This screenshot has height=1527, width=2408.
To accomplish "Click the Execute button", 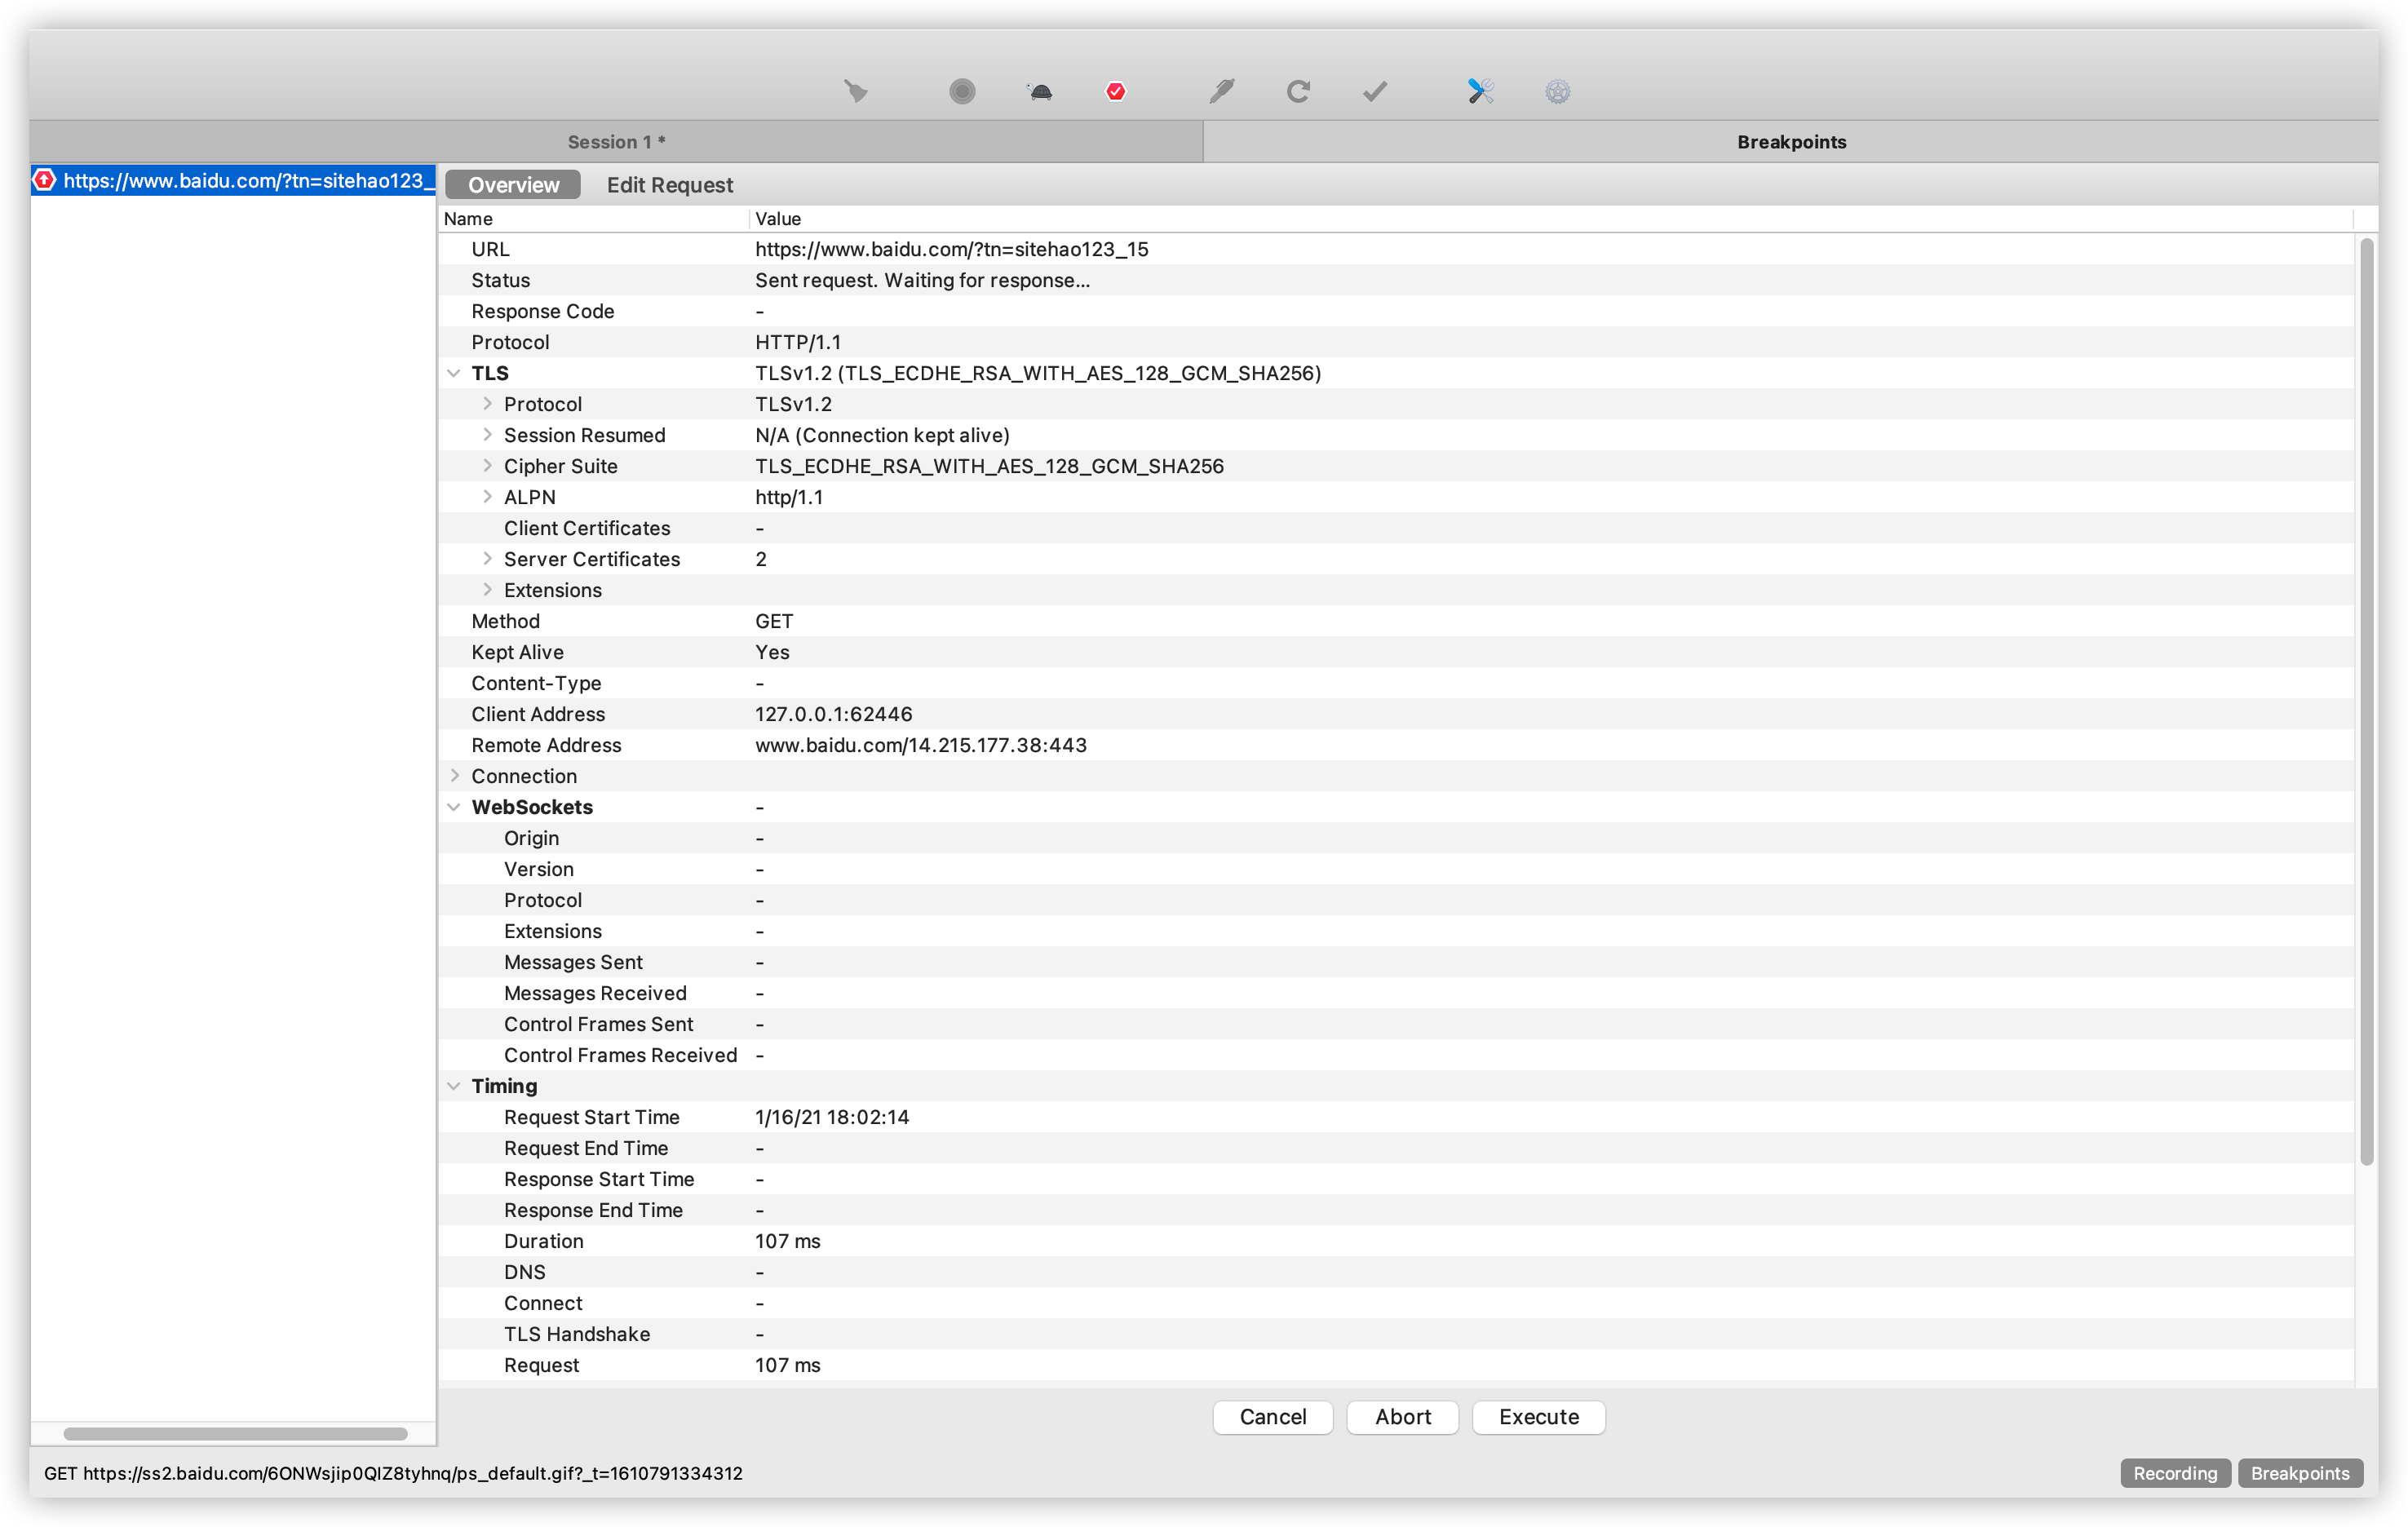I will (1538, 1417).
